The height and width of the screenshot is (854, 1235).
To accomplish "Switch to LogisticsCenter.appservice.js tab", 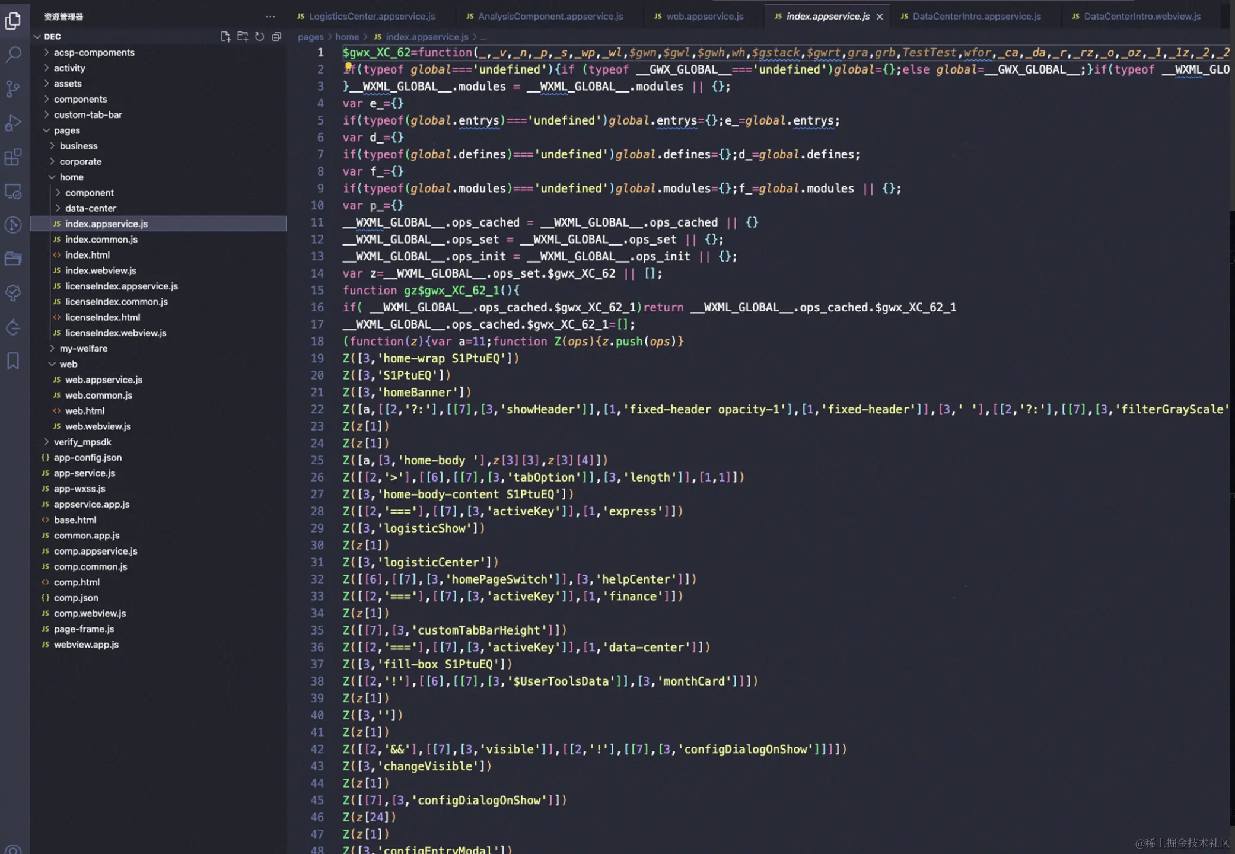I will pos(371,17).
